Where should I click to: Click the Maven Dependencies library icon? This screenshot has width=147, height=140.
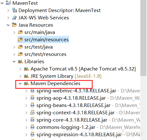26,83
